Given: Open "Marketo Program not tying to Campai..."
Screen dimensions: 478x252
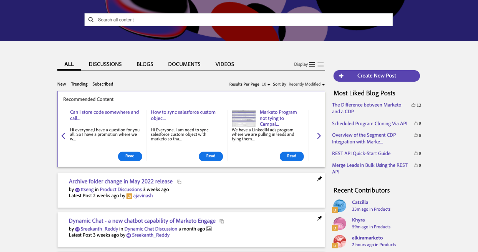Looking at the screenshot, I should tap(278, 118).
